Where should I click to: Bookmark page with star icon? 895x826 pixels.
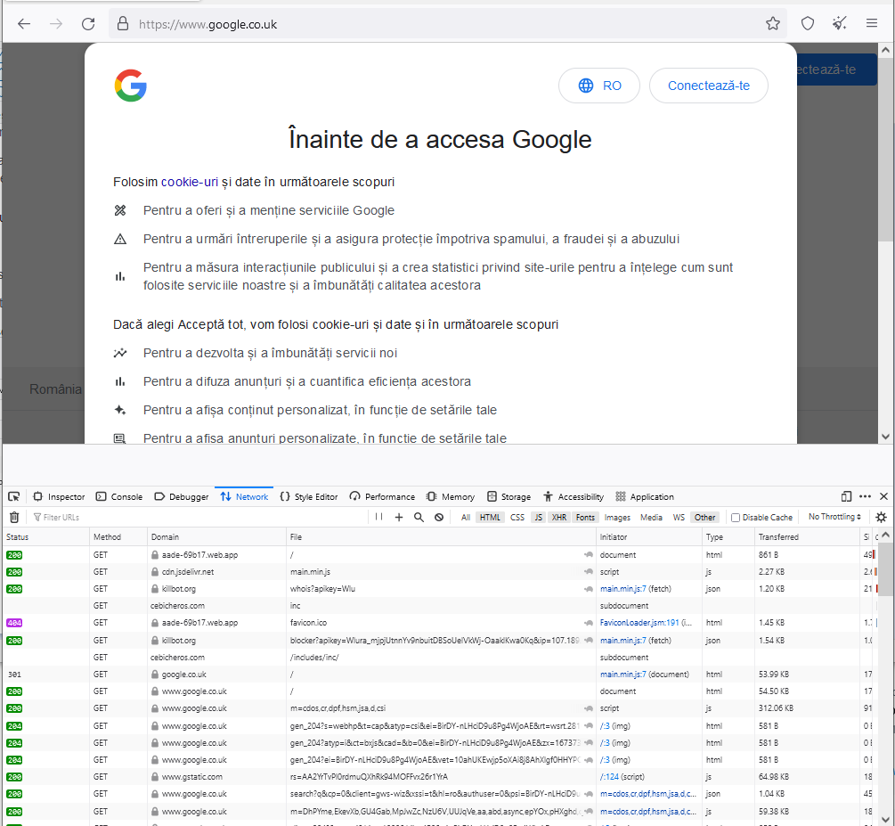772,24
